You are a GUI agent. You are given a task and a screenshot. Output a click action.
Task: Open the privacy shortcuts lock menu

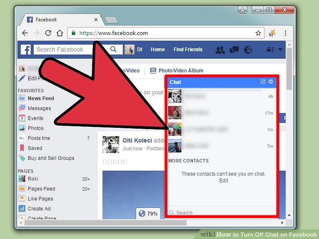point(270,50)
